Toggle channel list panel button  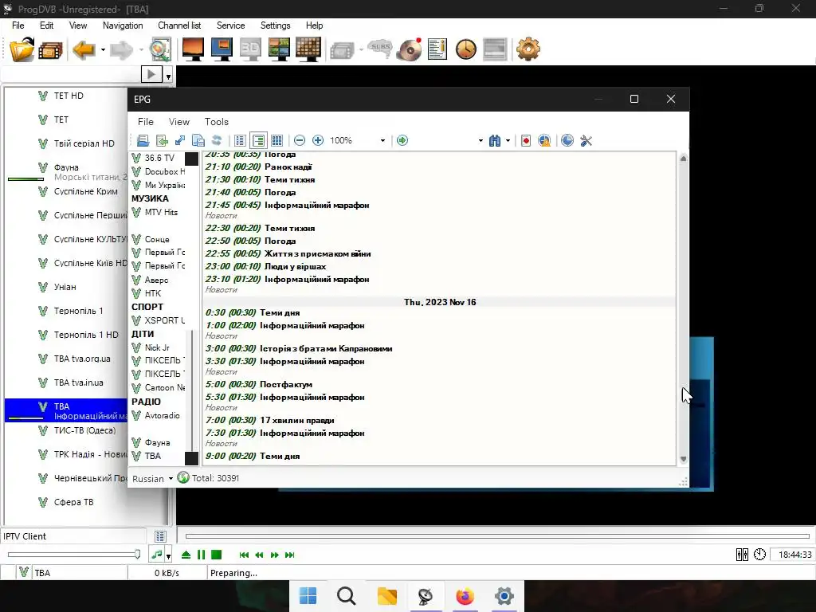160,536
